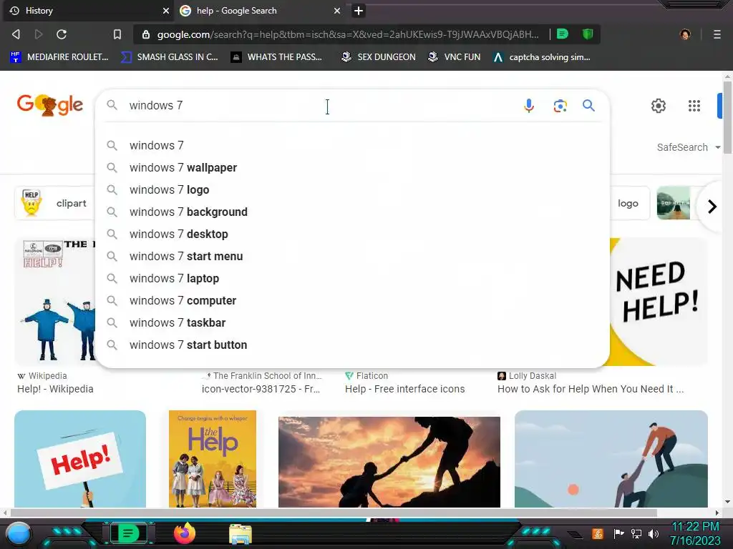Submit search using the blue magnifier icon
The image size is (733, 549).
click(588, 106)
